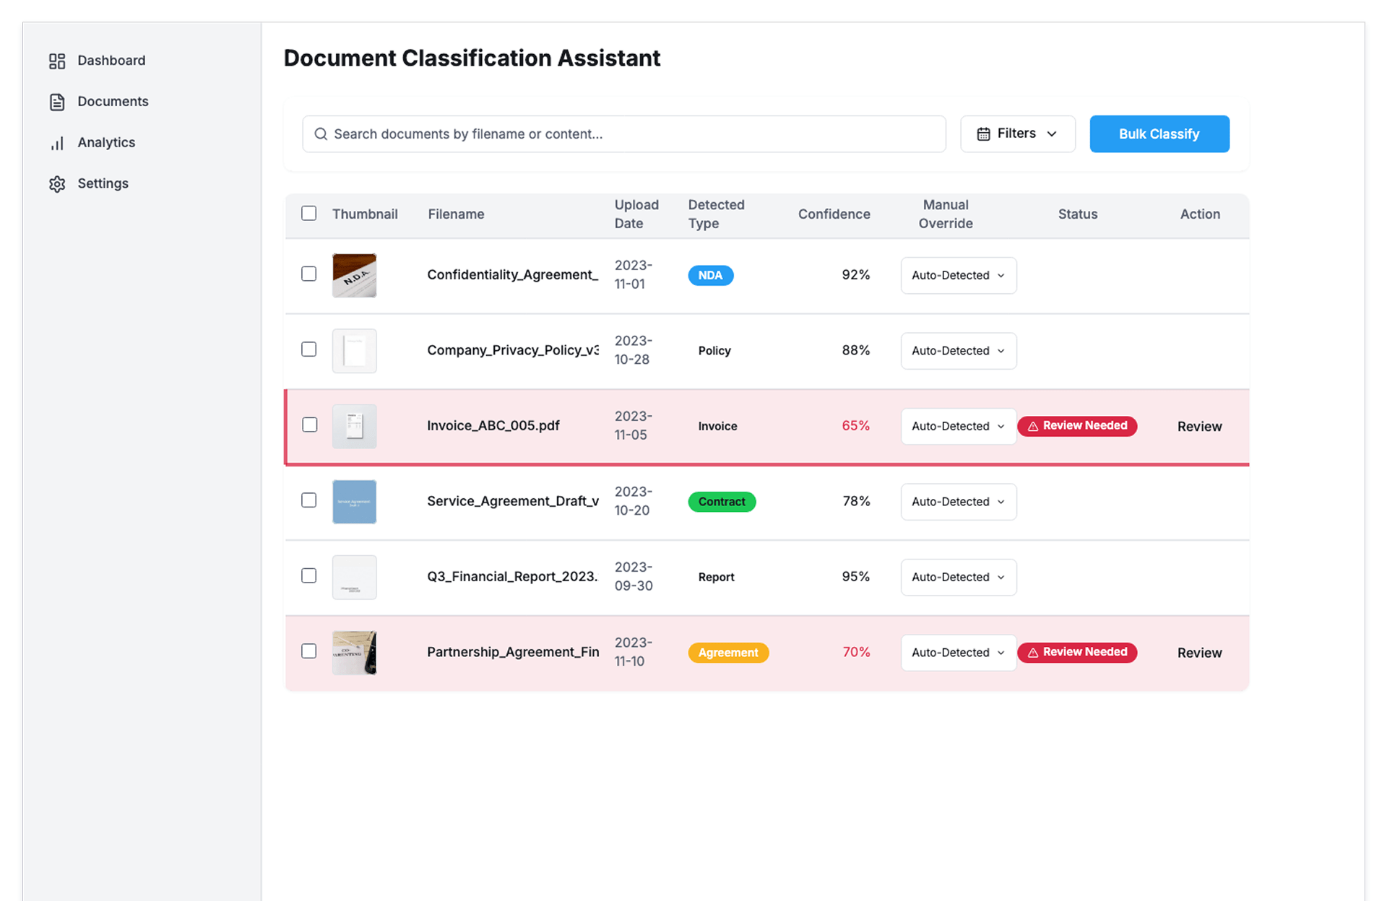The height and width of the screenshot is (901, 1387).
Task: Click the Documents file icon in sidebar
Action: coord(57,102)
